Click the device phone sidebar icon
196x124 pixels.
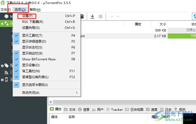pos(6,80)
